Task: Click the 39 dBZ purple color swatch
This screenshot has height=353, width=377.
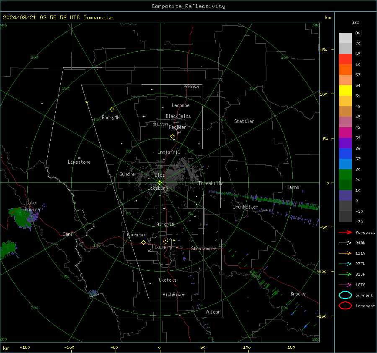Action: pyautogui.click(x=345, y=143)
